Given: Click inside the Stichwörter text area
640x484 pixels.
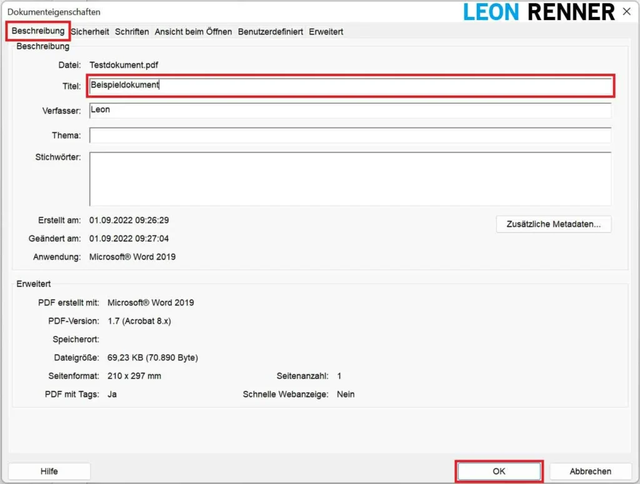Looking at the screenshot, I should pos(350,179).
